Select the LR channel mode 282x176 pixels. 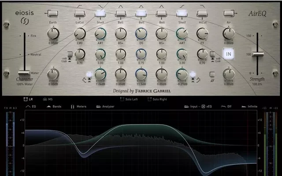30,99
